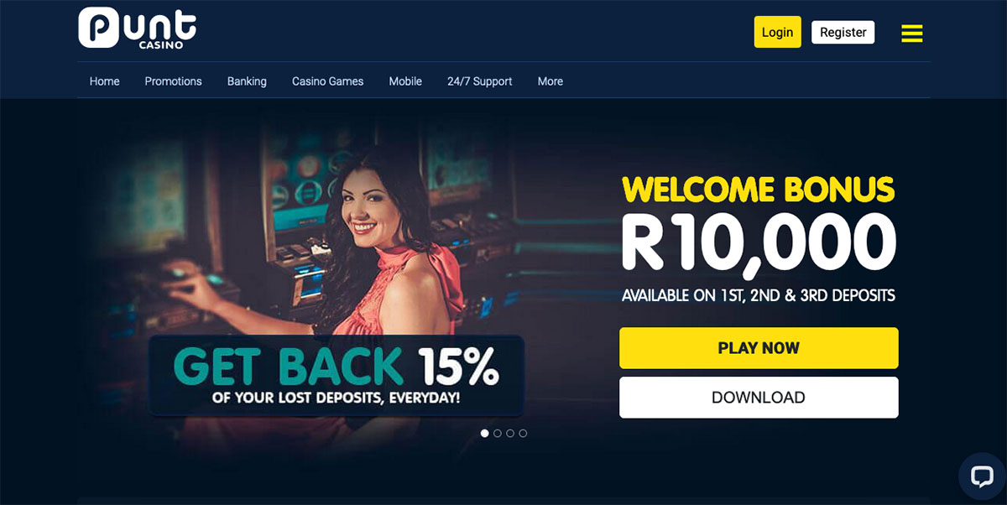Open the Mobile navigation item
Viewport: 1007px width, 505px height.
pyautogui.click(x=405, y=81)
